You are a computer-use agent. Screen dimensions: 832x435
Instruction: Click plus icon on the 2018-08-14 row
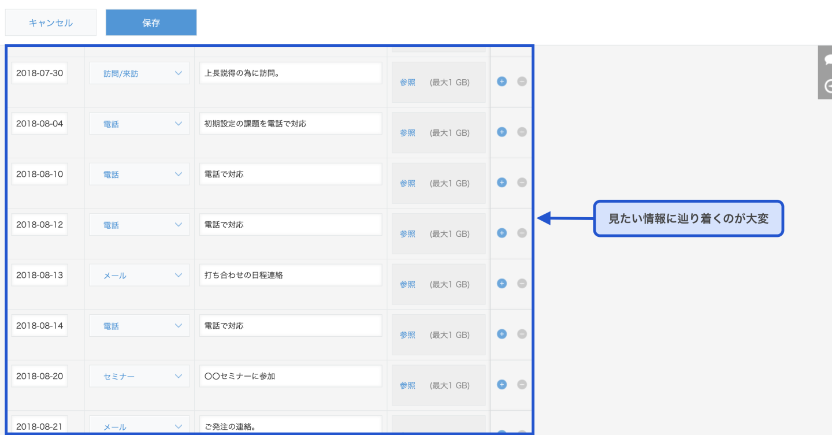click(x=502, y=334)
